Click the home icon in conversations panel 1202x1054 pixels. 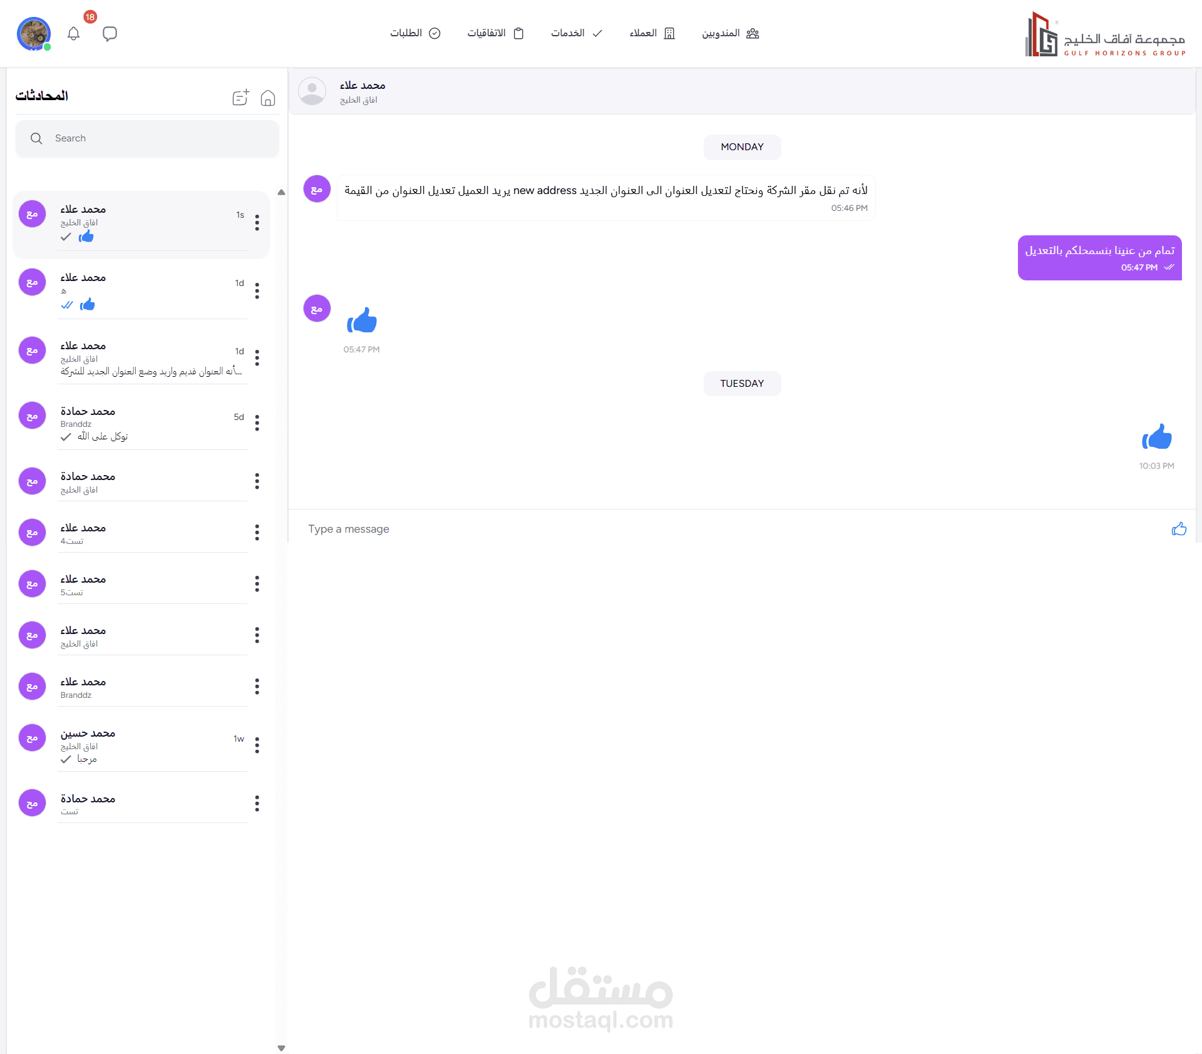click(268, 98)
